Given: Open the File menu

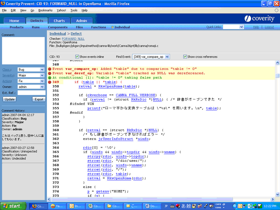Looking at the screenshot, I should 4,10.
